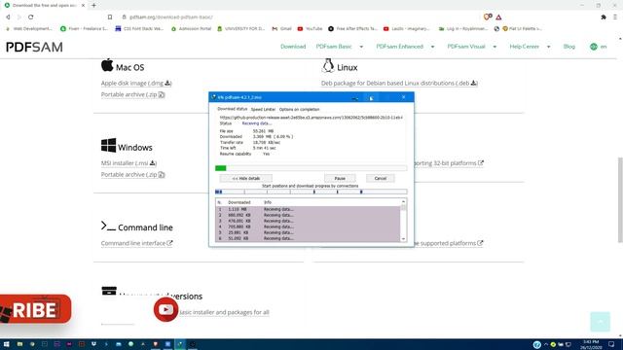Open Command line interface link

136,243
